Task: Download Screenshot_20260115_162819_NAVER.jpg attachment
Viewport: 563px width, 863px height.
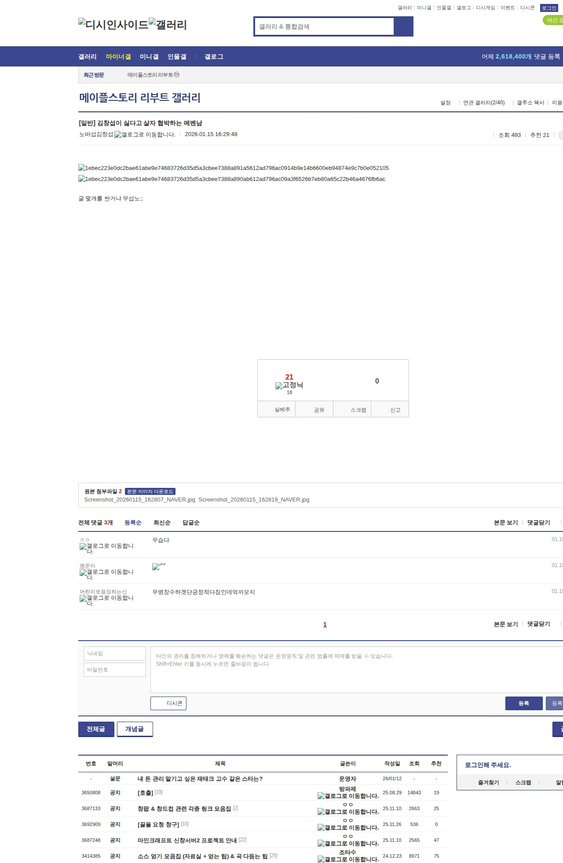Action: click(254, 500)
